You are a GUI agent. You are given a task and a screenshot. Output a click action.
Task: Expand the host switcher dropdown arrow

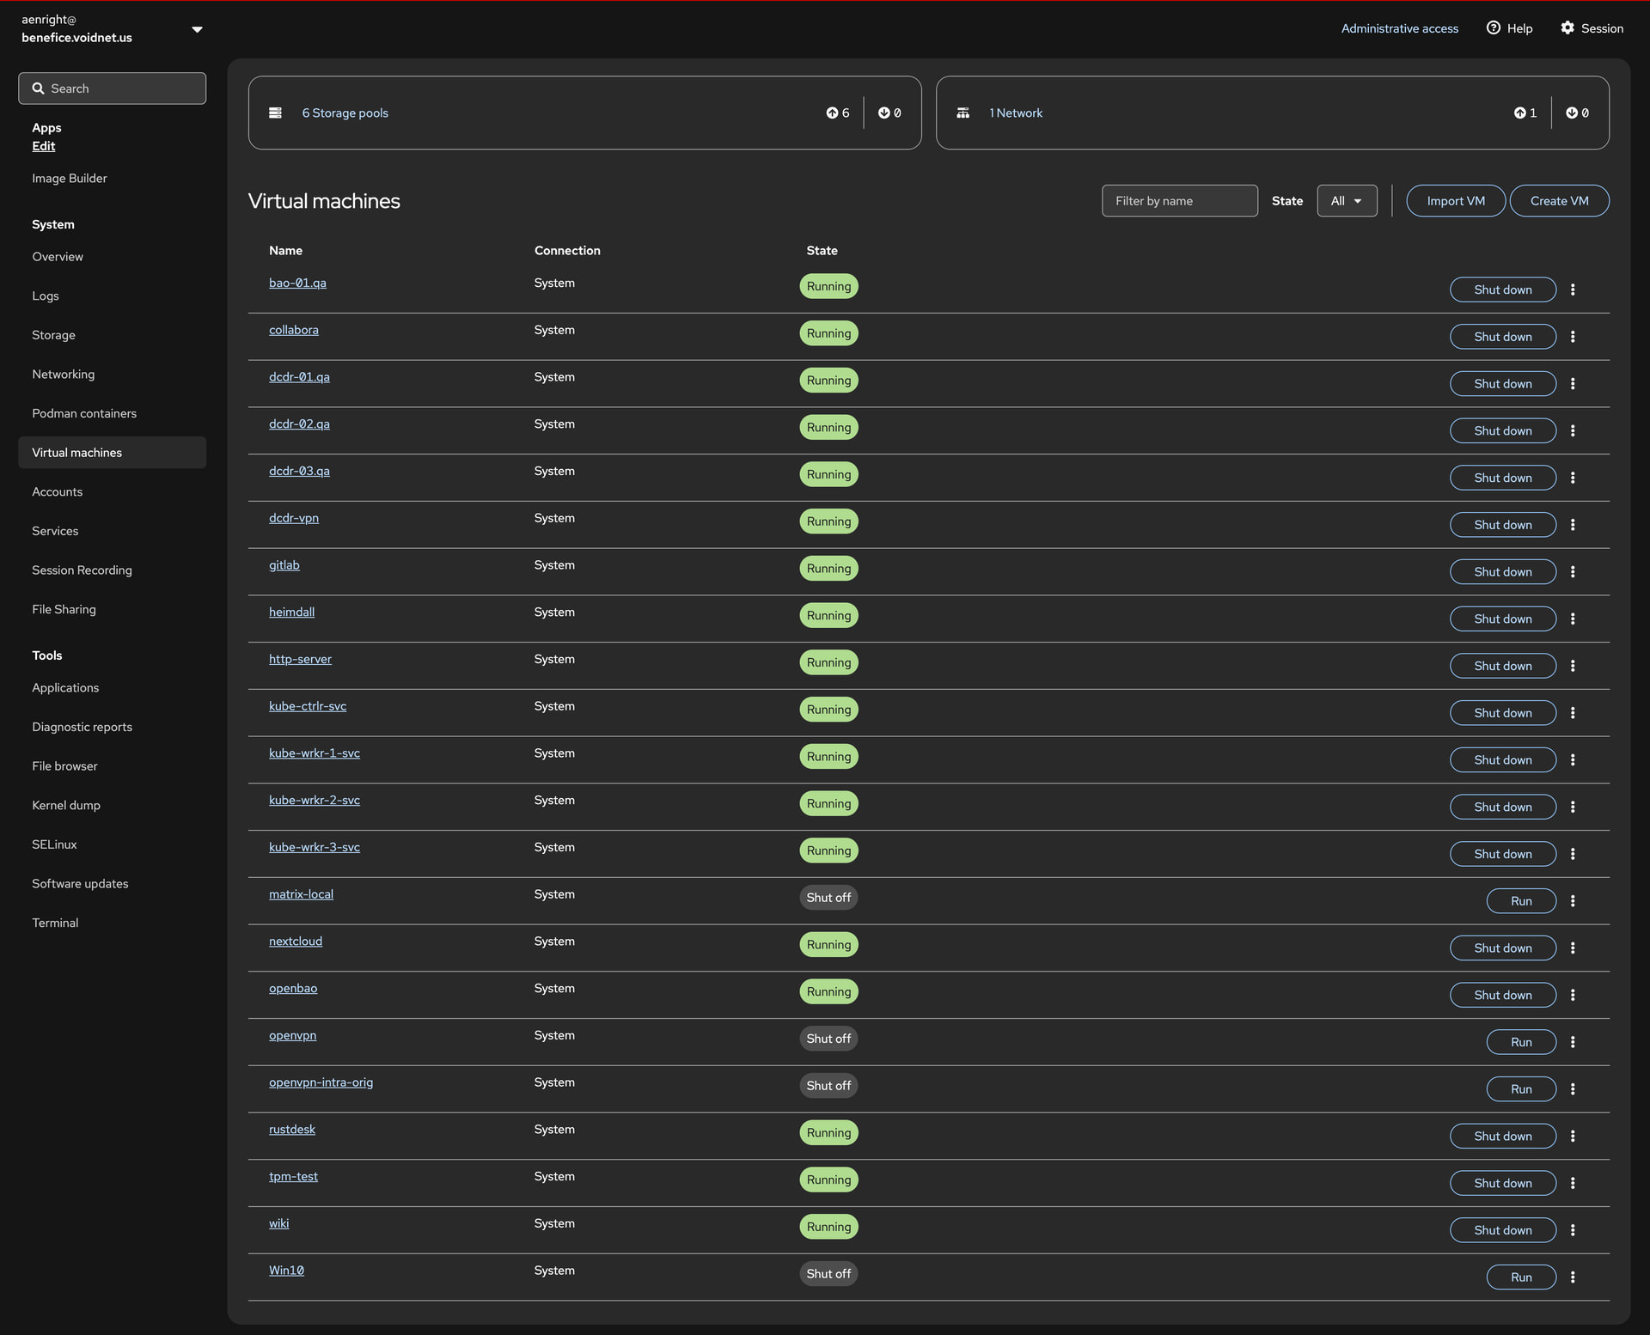197,29
